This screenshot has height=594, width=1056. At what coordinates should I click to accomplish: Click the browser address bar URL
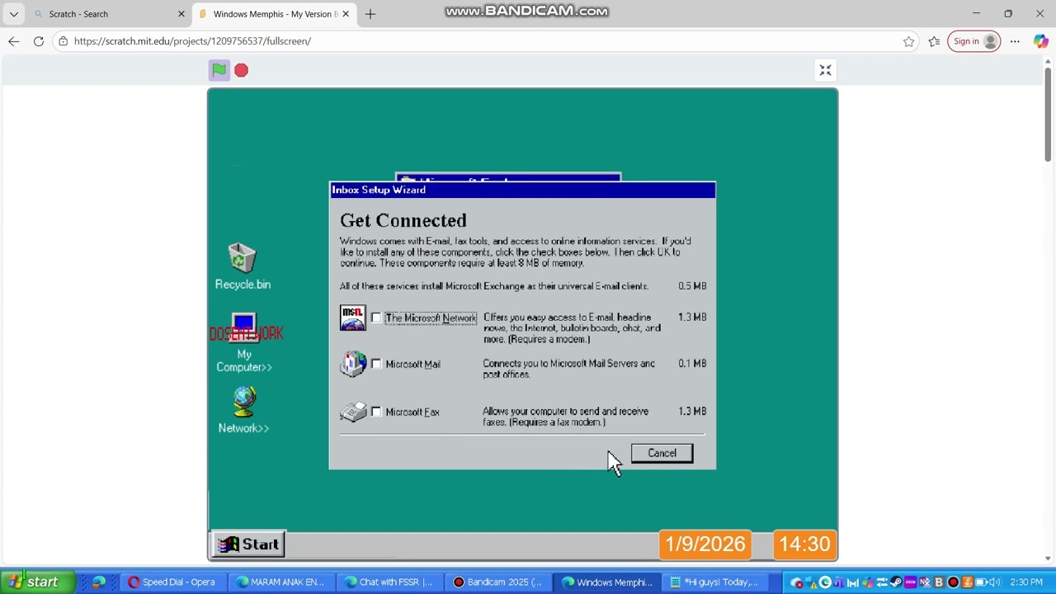tap(192, 41)
